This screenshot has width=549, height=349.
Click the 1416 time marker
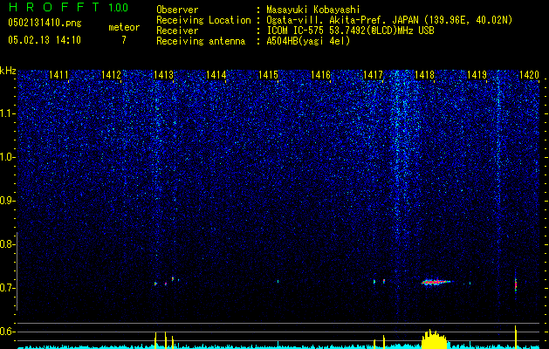(320, 75)
